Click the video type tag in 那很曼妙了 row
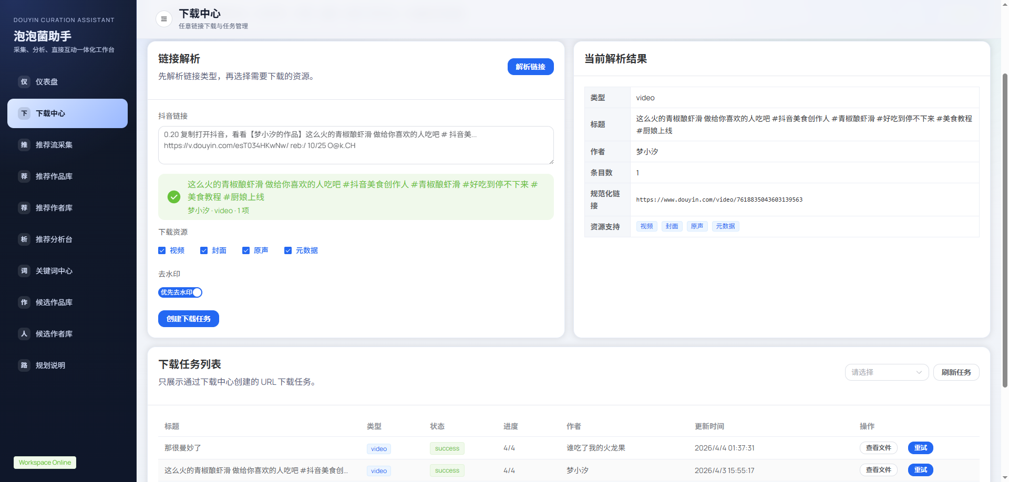This screenshot has width=1009, height=482. 378,449
